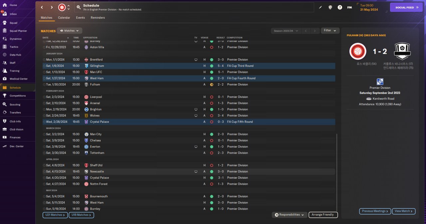426x224 pixels.
Task: Open the Season 2023/24 dropdown
Action: [286, 31]
